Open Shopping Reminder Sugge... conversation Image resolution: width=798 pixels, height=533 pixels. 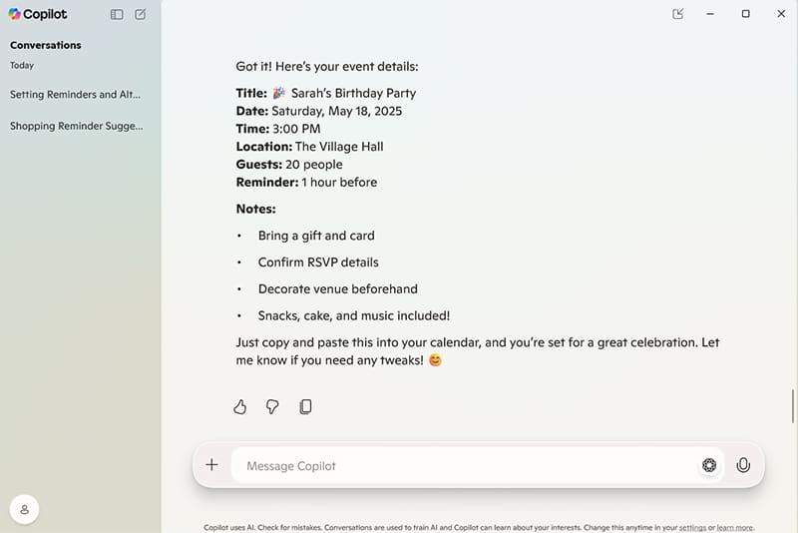coord(77,126)
